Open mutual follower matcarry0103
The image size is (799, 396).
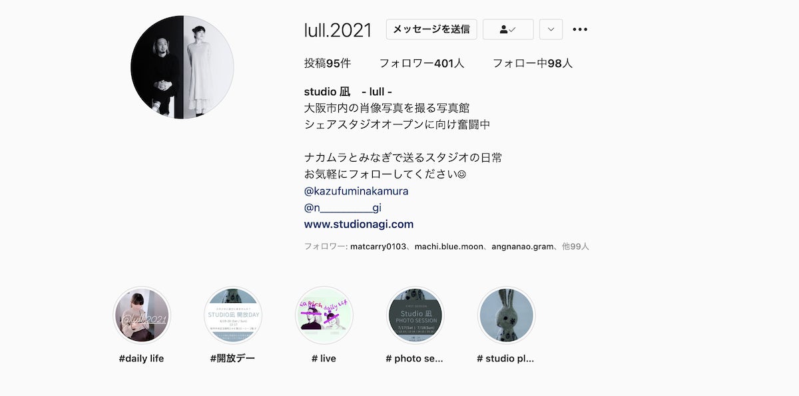[x=379, y=246]
